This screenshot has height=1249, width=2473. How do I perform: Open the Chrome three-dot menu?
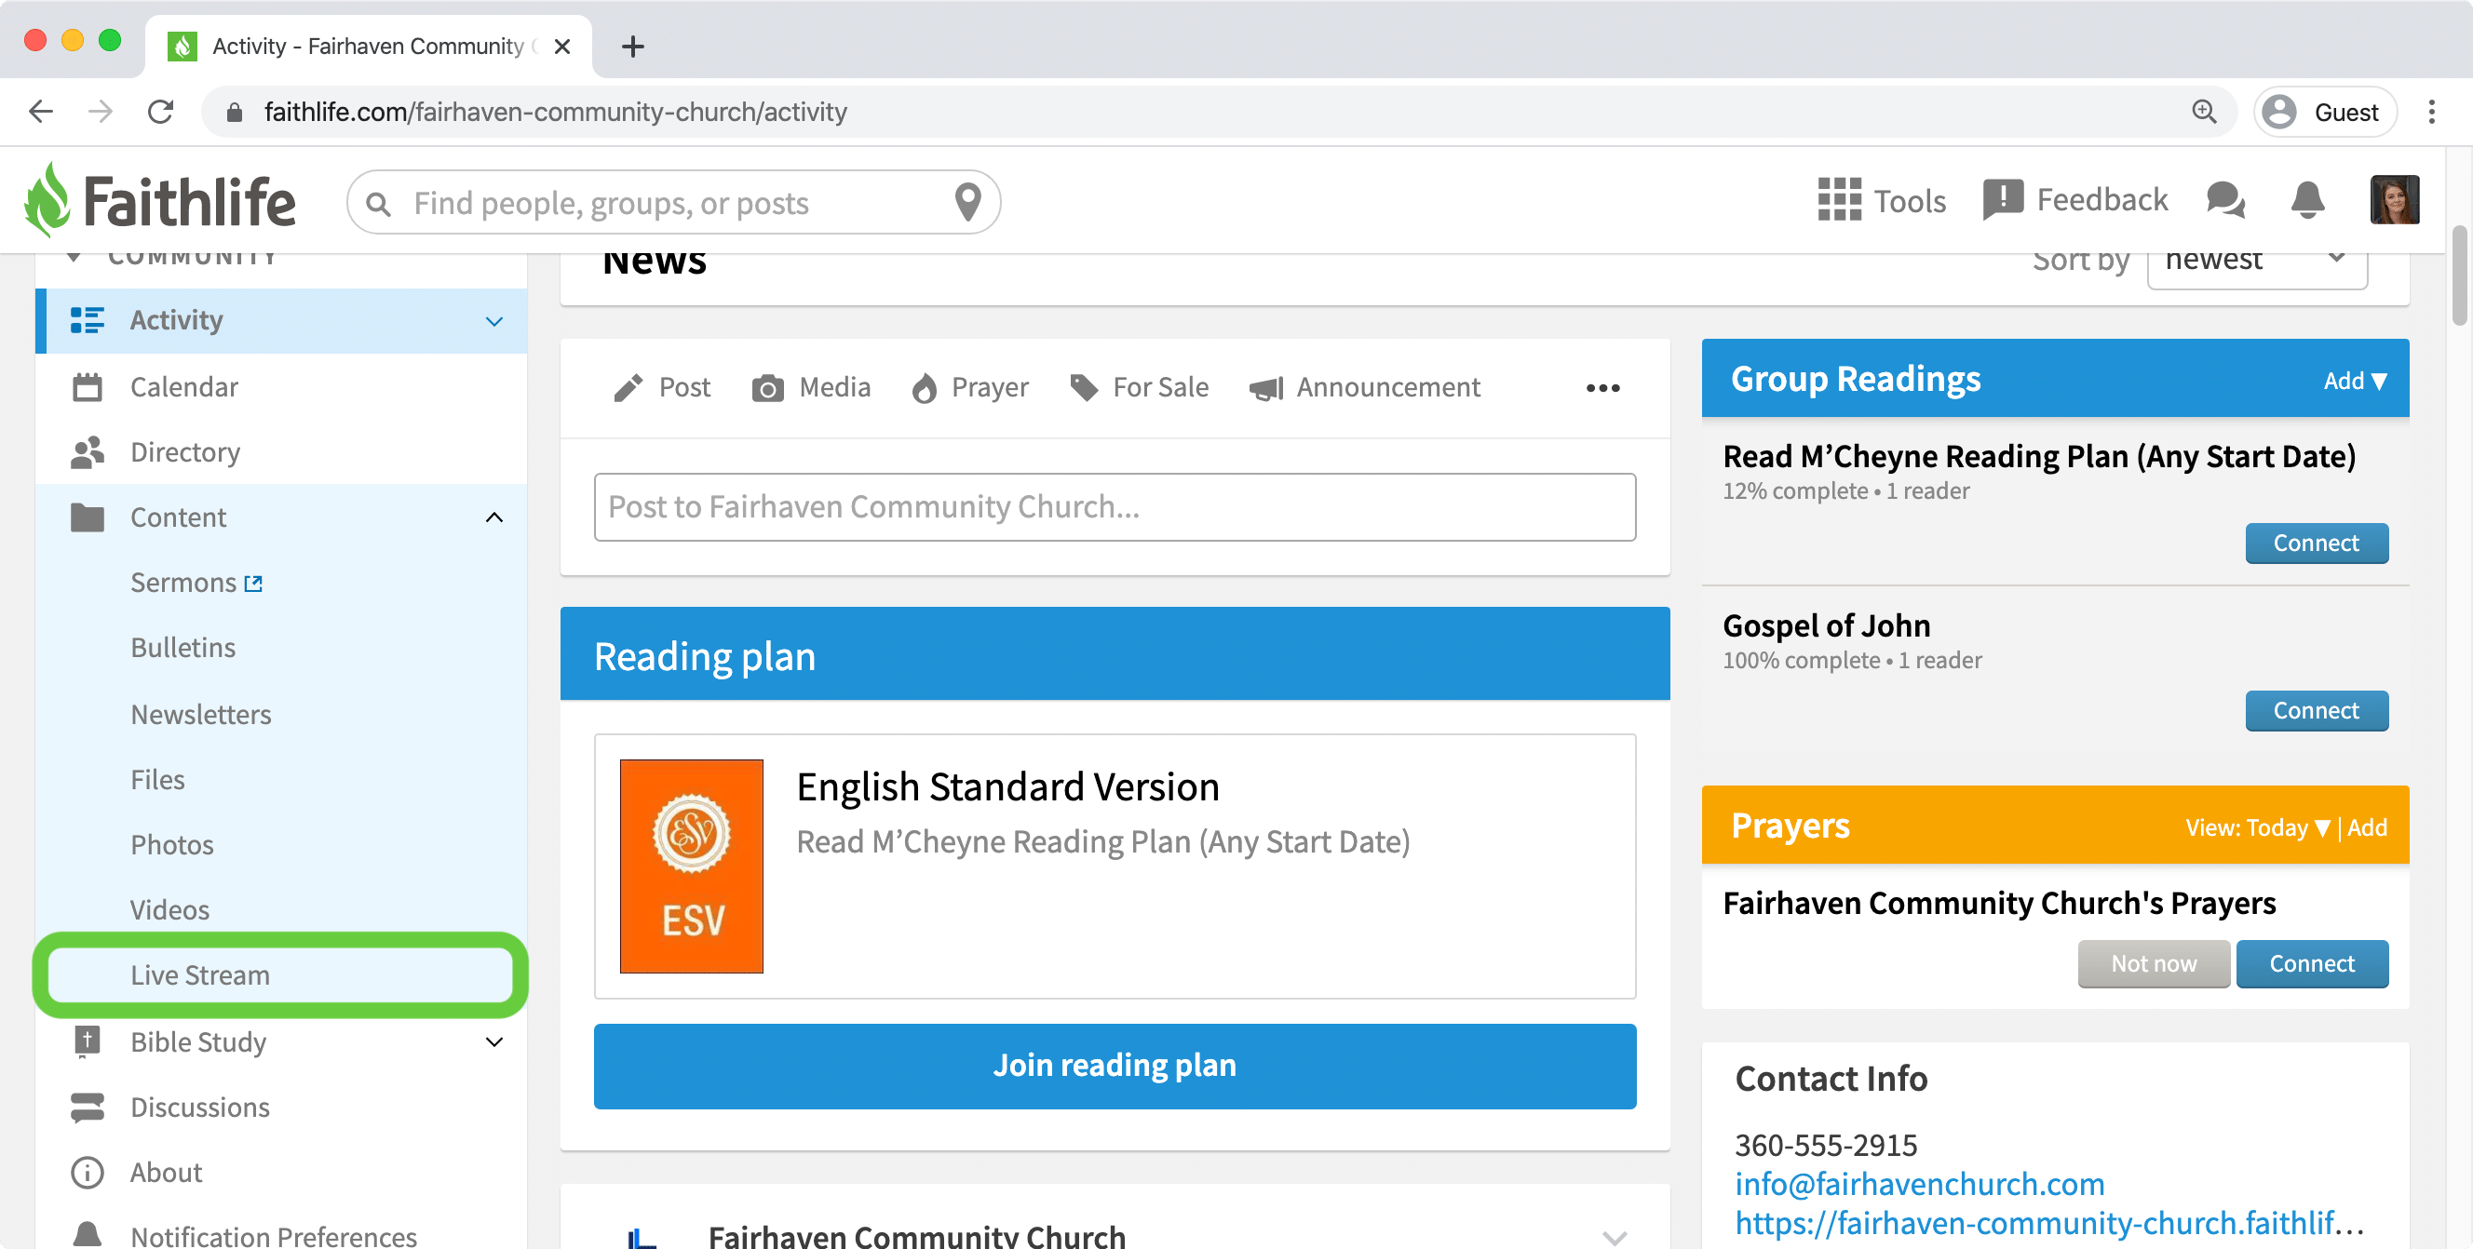point(2432,113)
